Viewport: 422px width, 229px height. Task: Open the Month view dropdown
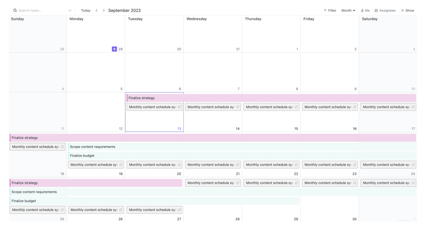pos(348,10)
